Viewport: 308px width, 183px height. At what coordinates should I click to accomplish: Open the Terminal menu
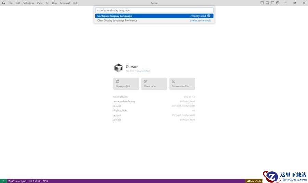65,3
